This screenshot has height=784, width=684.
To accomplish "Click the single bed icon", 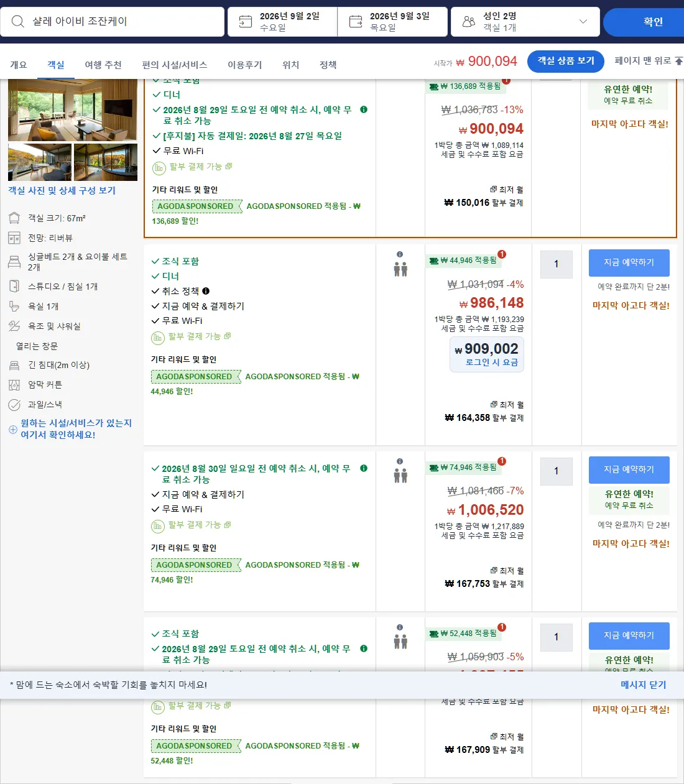I will pos(14,262).
